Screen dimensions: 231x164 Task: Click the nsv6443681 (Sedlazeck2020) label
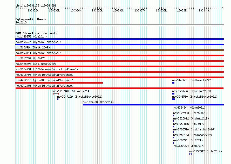pyautogui.click(x=192, y=80)
